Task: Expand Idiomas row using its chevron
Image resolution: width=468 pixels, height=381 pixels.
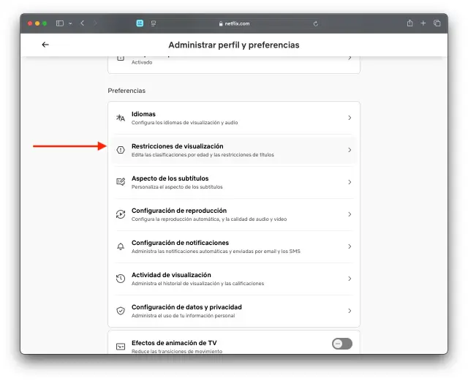Action: coord(350,118)
